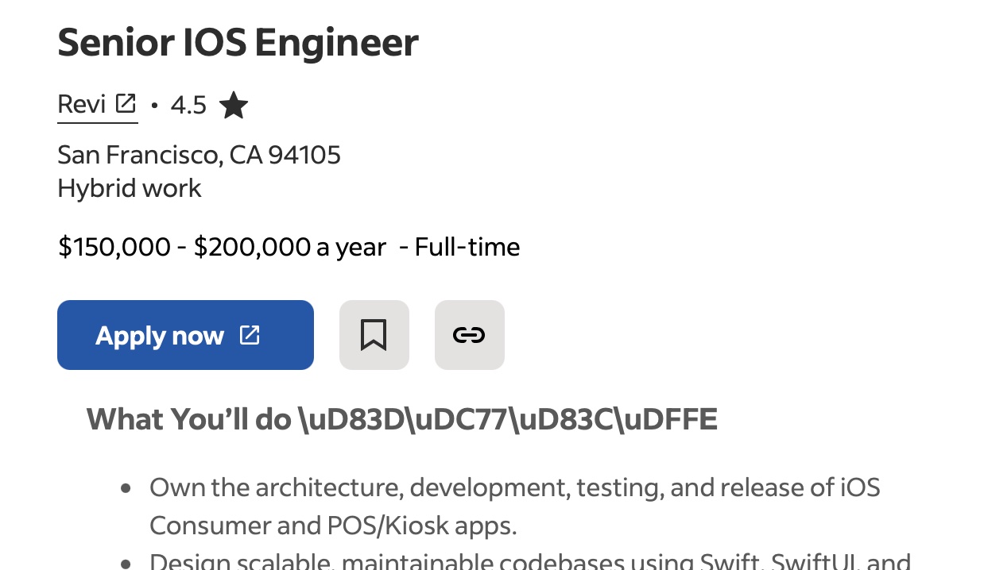Click the Full-time job type label
Image resolution: width=984 pixels, height=570 pixels.
pos(467,247)
